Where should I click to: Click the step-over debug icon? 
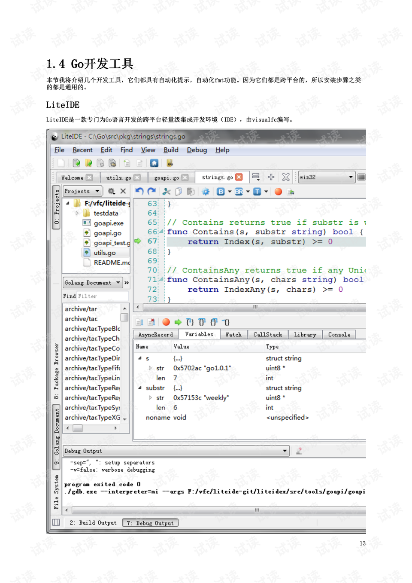point(203,322)
